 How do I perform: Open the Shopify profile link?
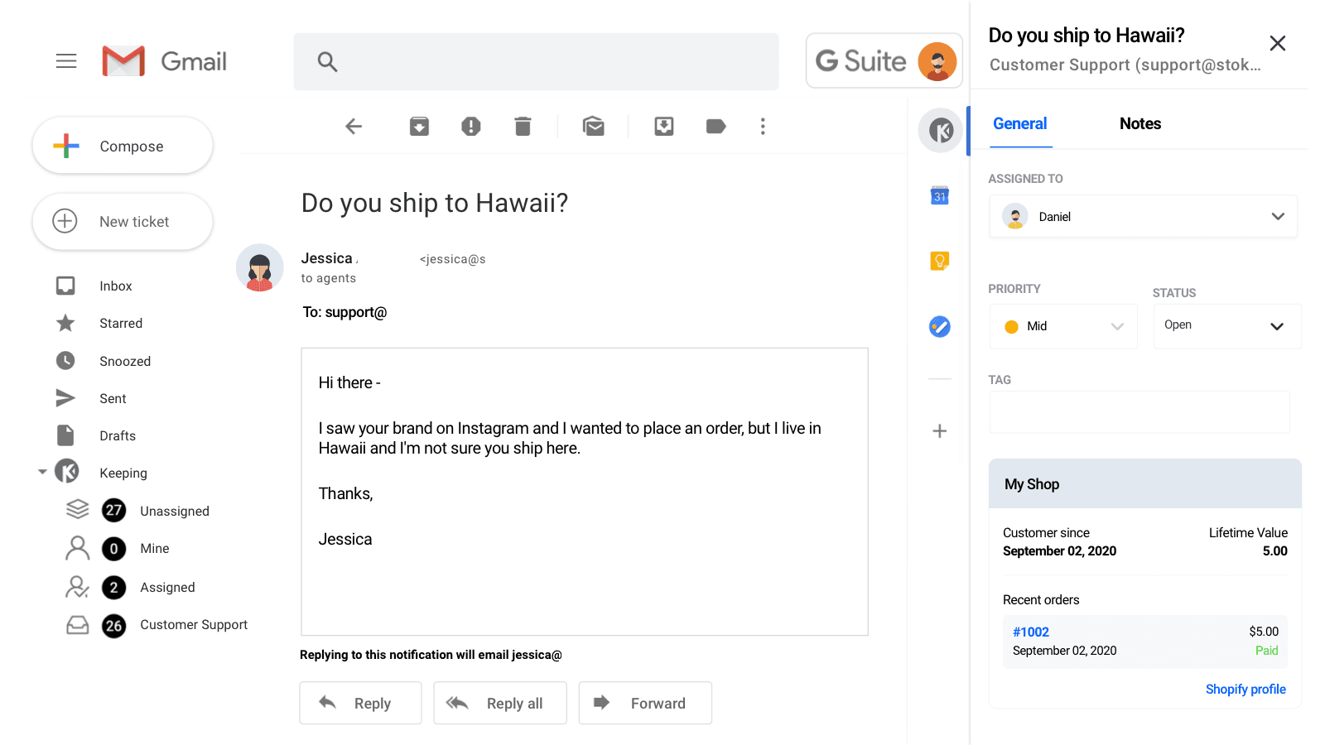point(1245,689)
